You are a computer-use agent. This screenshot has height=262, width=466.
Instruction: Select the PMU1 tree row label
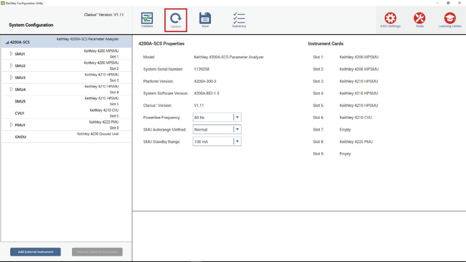point(20,125)
